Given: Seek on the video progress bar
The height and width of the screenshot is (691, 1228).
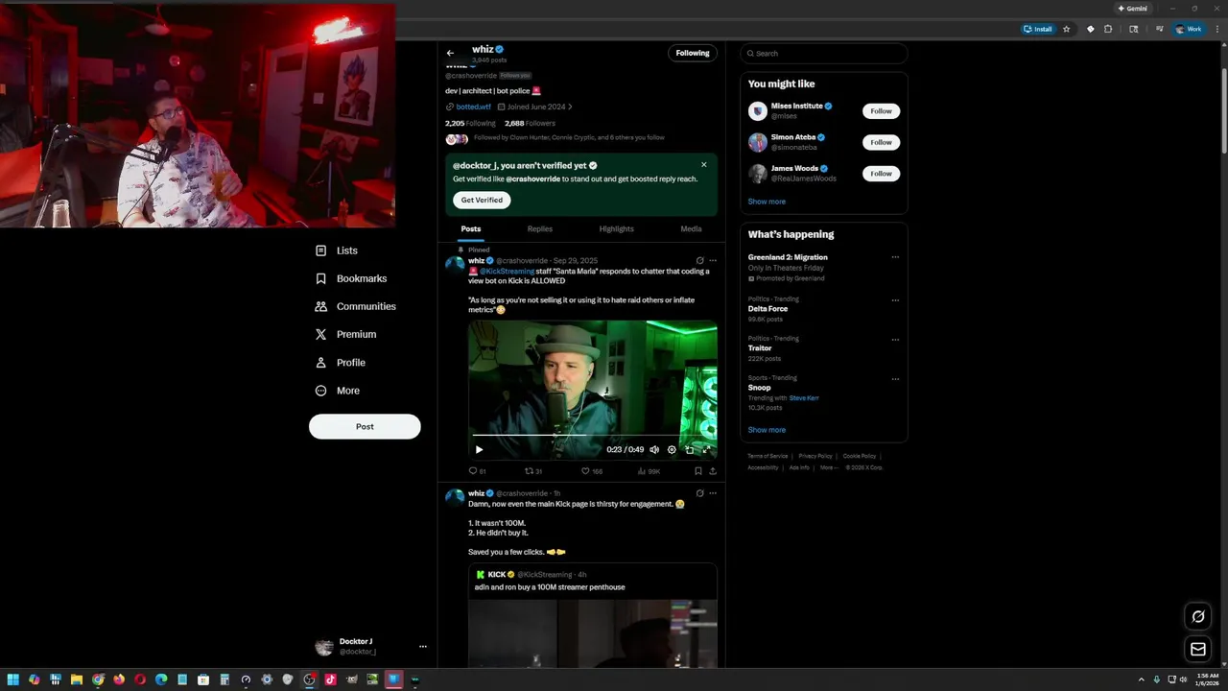Looking at the screenshot, I should (591, 435).
